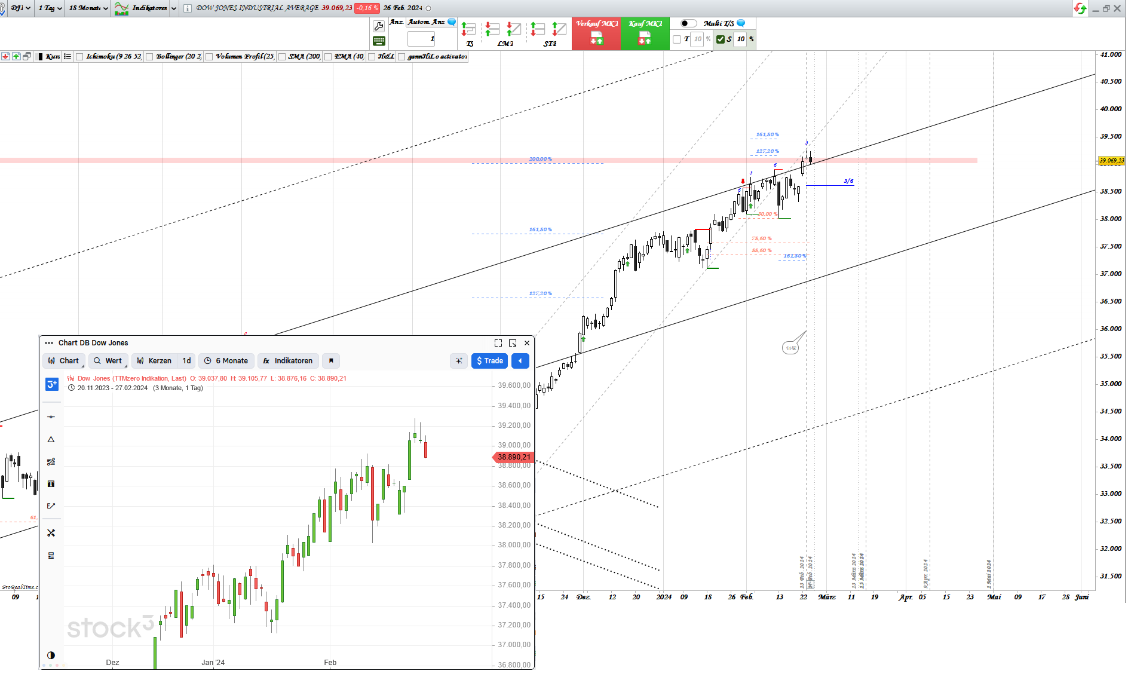Click the small radio circle after the date
Viewport: 1128px width, 680px height.
pos(428,8)
